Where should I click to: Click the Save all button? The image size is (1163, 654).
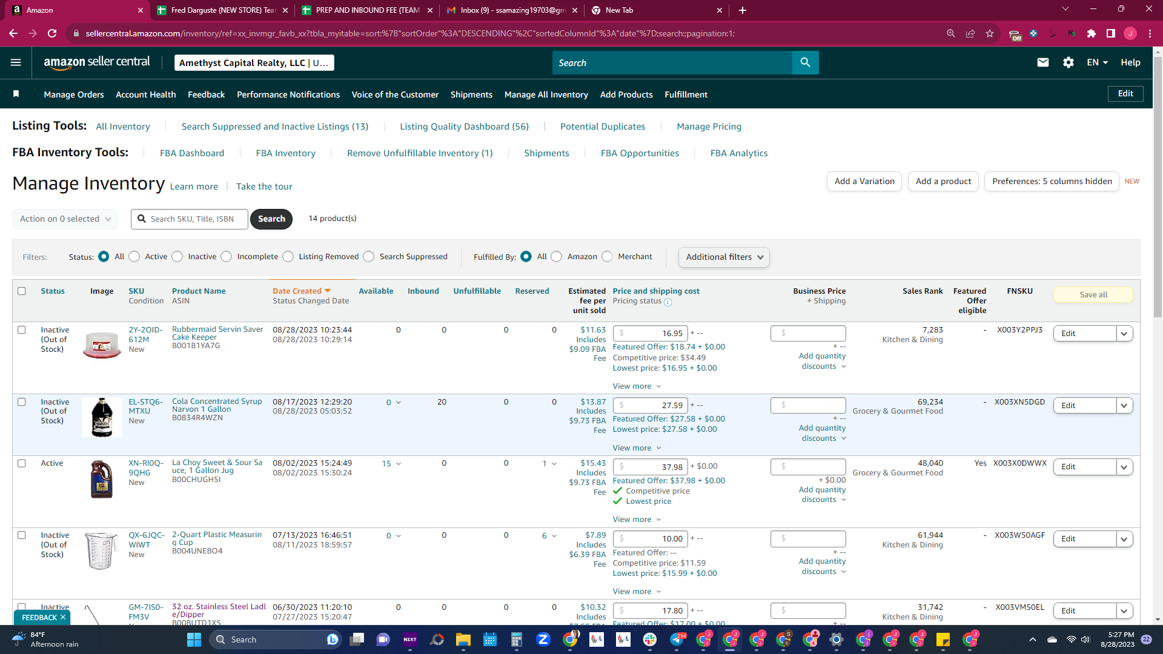tap(1093, 295)
